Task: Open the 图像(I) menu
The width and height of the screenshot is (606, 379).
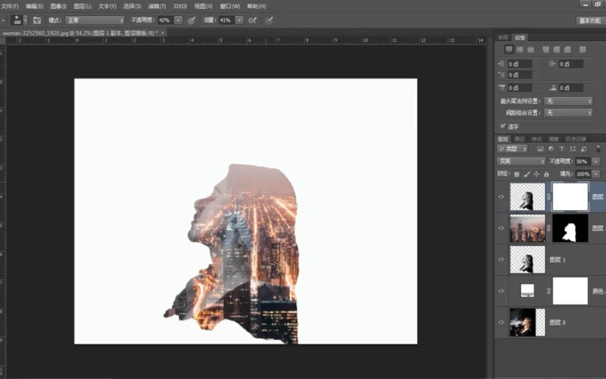Action: pos(58,6)
